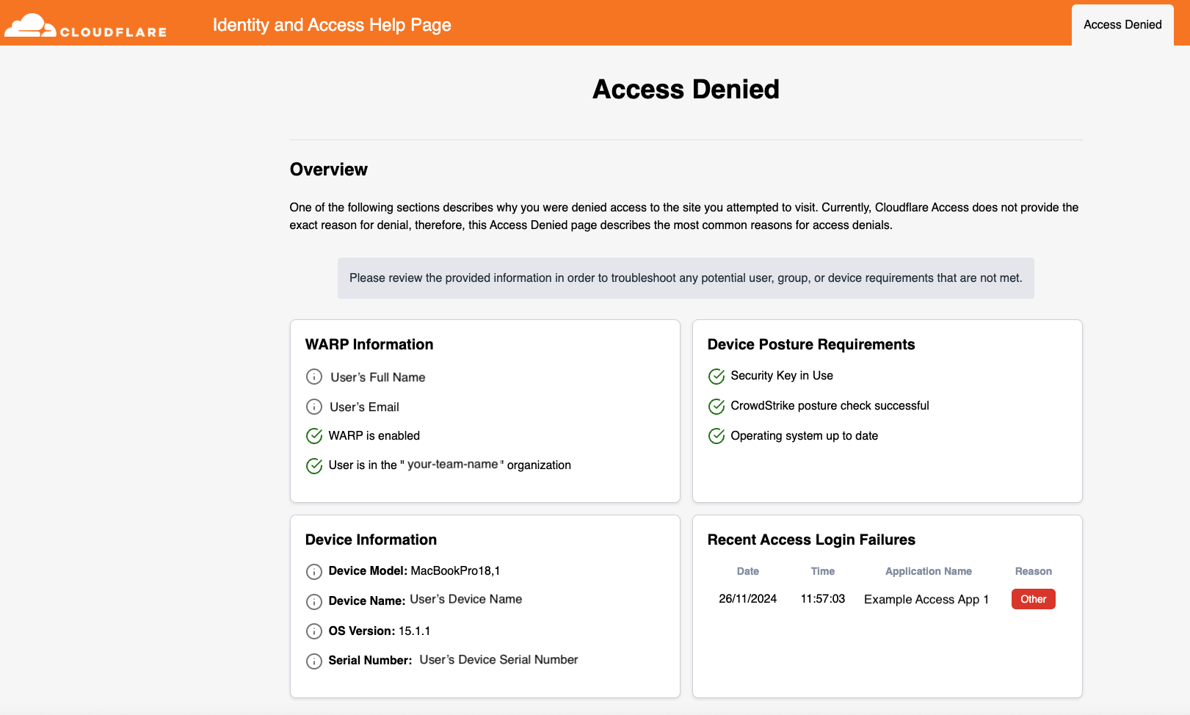Click the 26/11/2024 date cell

coord(747,599)
